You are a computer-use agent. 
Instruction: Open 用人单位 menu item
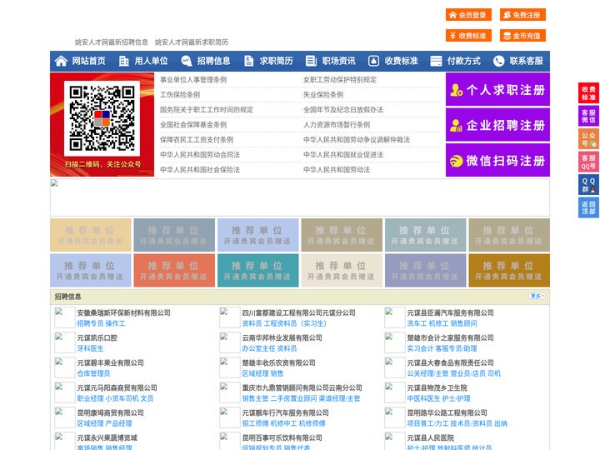tap(151, 61)
